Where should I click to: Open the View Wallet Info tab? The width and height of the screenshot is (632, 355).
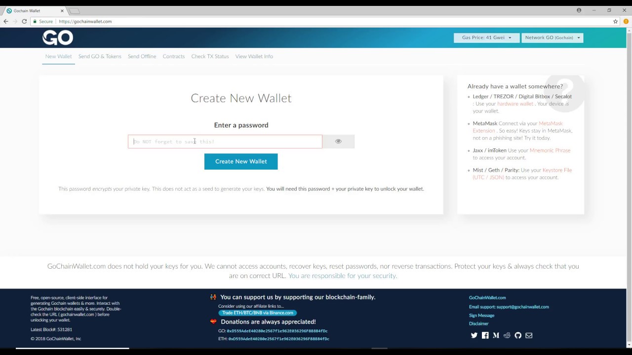tap(254, 56)
